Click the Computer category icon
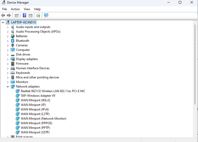Screen dimensions: 198x142 pos(13,50)
